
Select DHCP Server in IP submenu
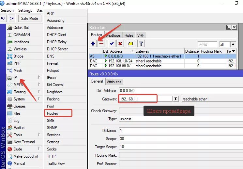coord(65,49)
